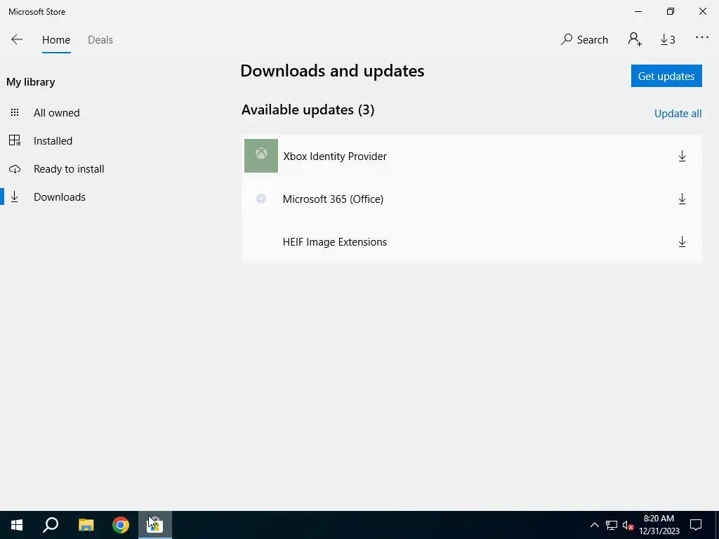
Task: Open the notification center icon
Action: pos(696,525)
